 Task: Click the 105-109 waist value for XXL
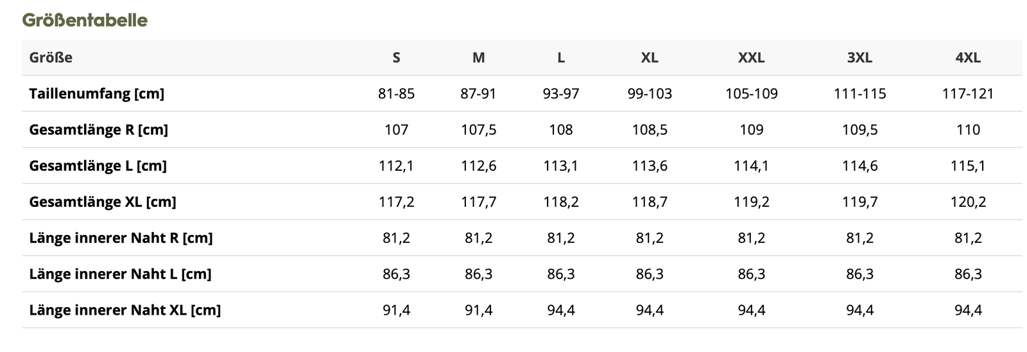click(x=751, y=94)
